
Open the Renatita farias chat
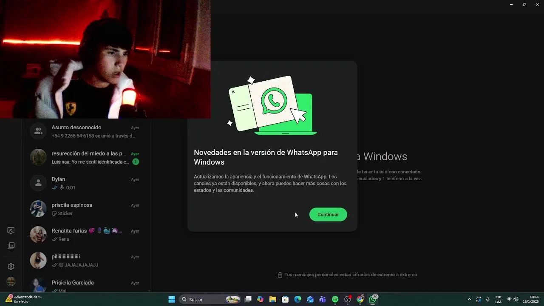pyautogui.click(x=87, y=235)
